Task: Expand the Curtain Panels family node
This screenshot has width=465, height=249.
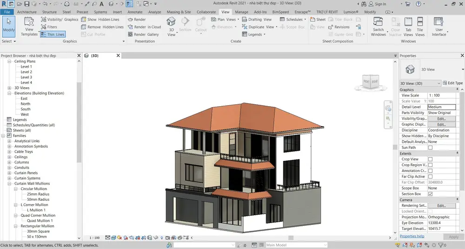Action: coord(9,173)
